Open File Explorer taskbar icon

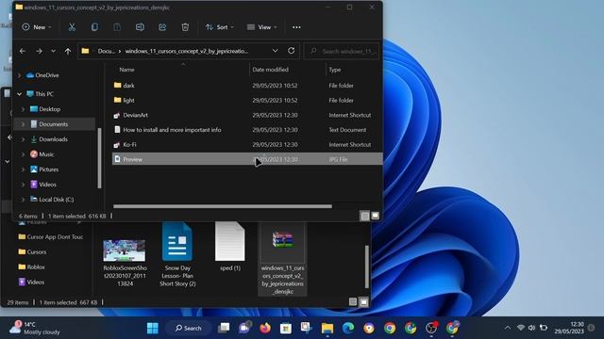click(x=327, y=328)
